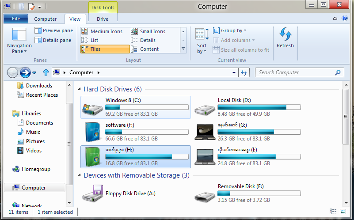
Task: Expand the layout gallery More arrow
Action: point(183,49)
